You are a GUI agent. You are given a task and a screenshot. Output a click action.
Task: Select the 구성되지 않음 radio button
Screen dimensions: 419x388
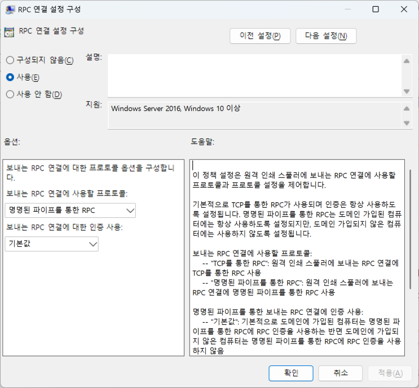point(39,60)
